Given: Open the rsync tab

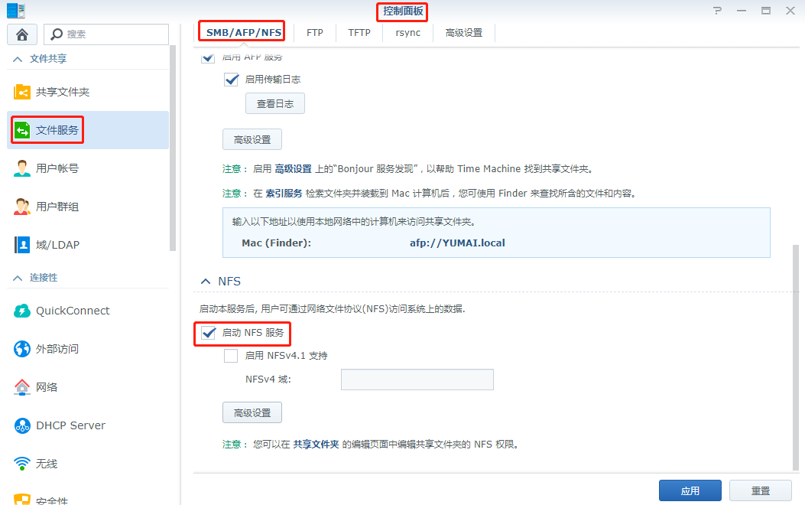Looking at the screenshot, I should [407, 33].
